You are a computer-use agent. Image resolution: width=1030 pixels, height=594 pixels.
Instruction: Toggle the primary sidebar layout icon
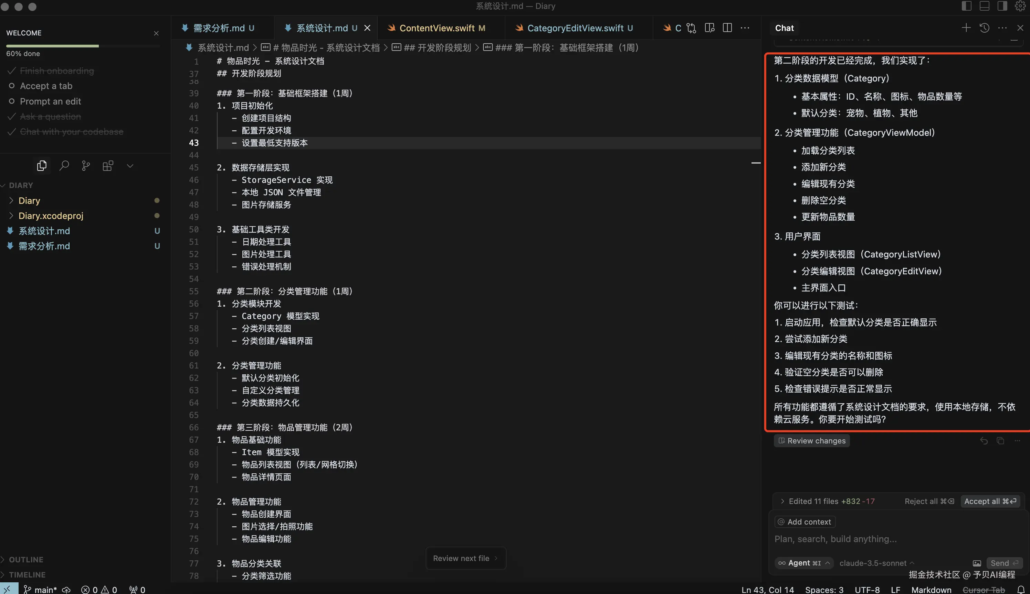point(966,6)
